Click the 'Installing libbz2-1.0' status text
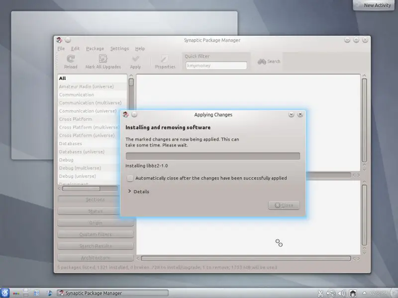This screenshot has height=298, width=398. pos(146,166)
